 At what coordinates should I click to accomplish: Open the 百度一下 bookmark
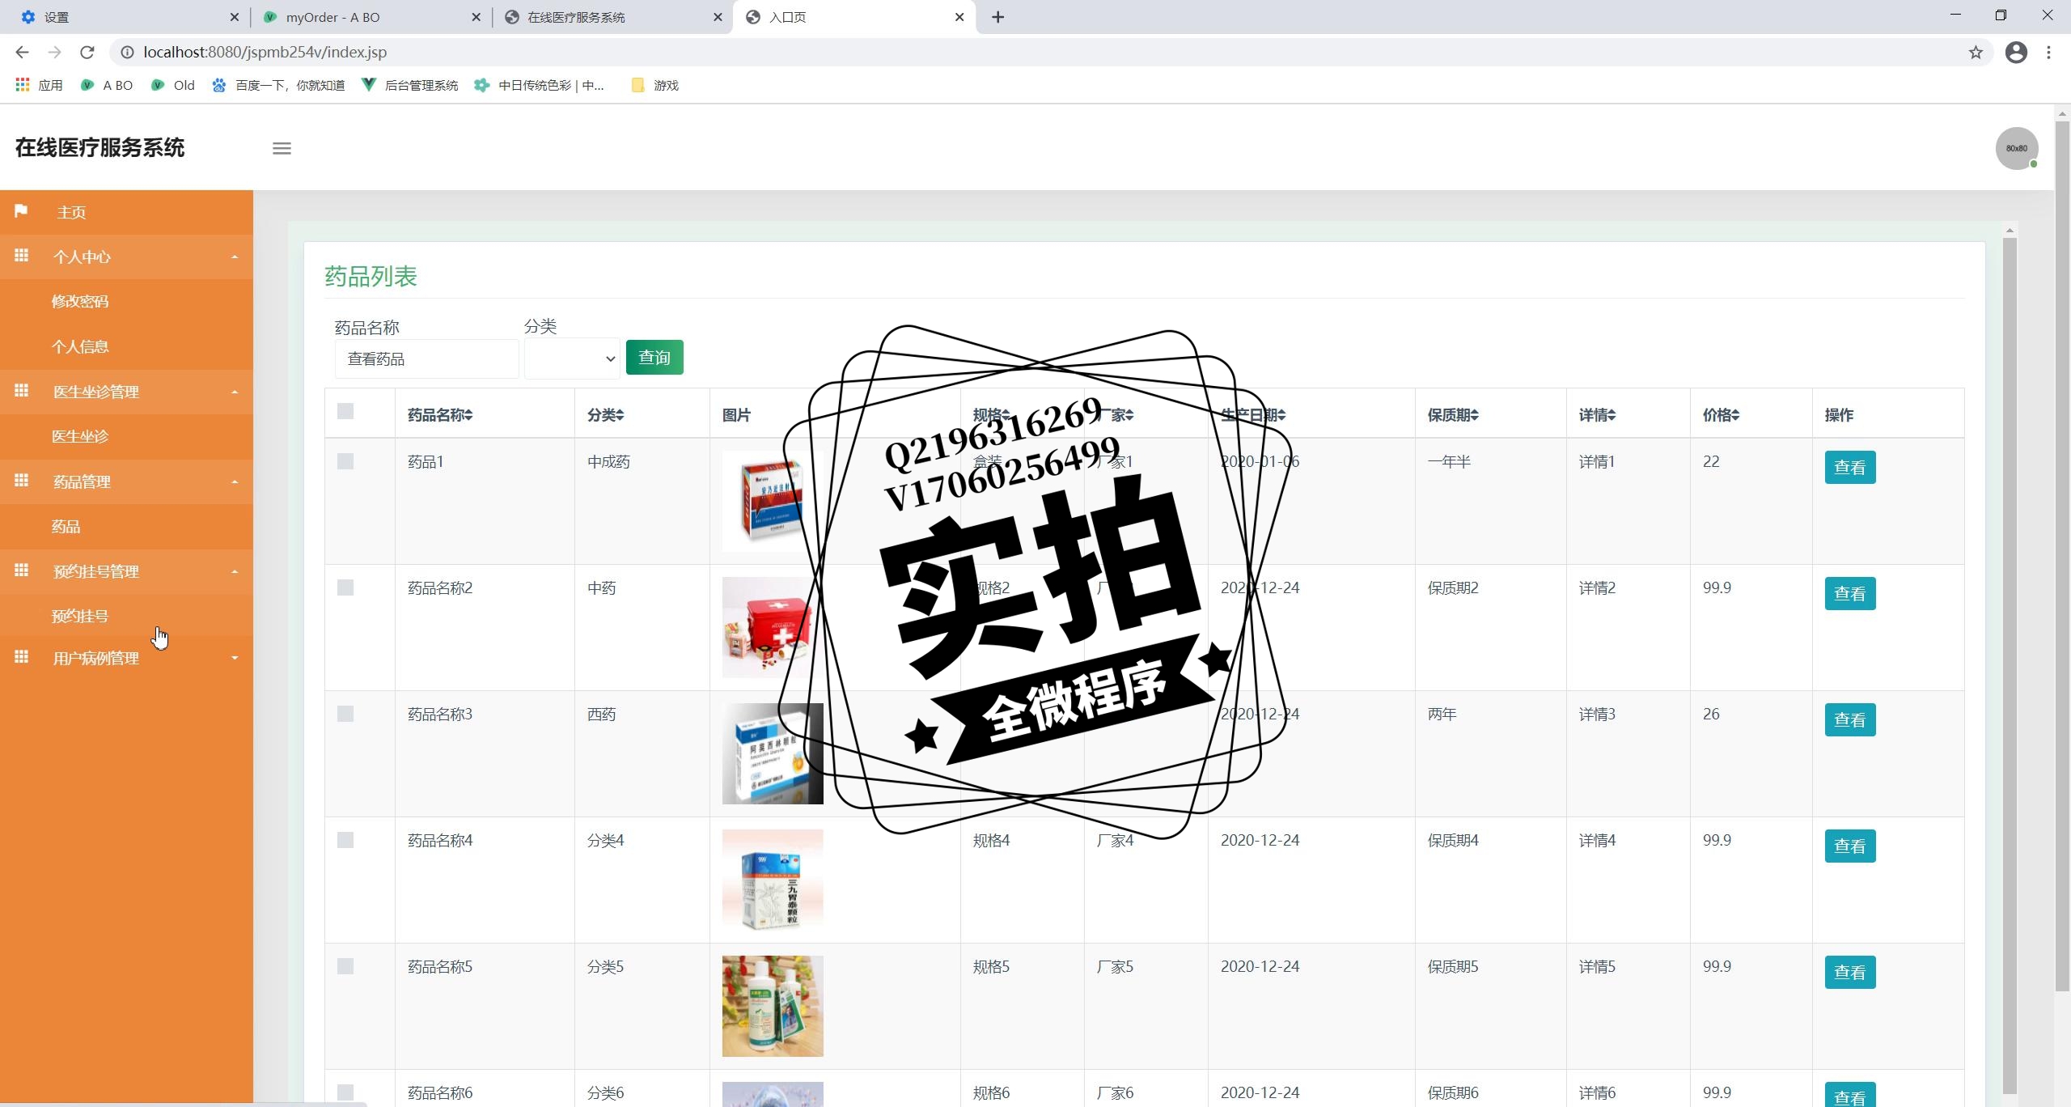(278, 85)
